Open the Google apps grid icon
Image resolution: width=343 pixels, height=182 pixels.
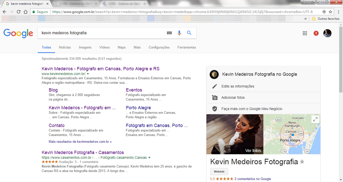305,33
